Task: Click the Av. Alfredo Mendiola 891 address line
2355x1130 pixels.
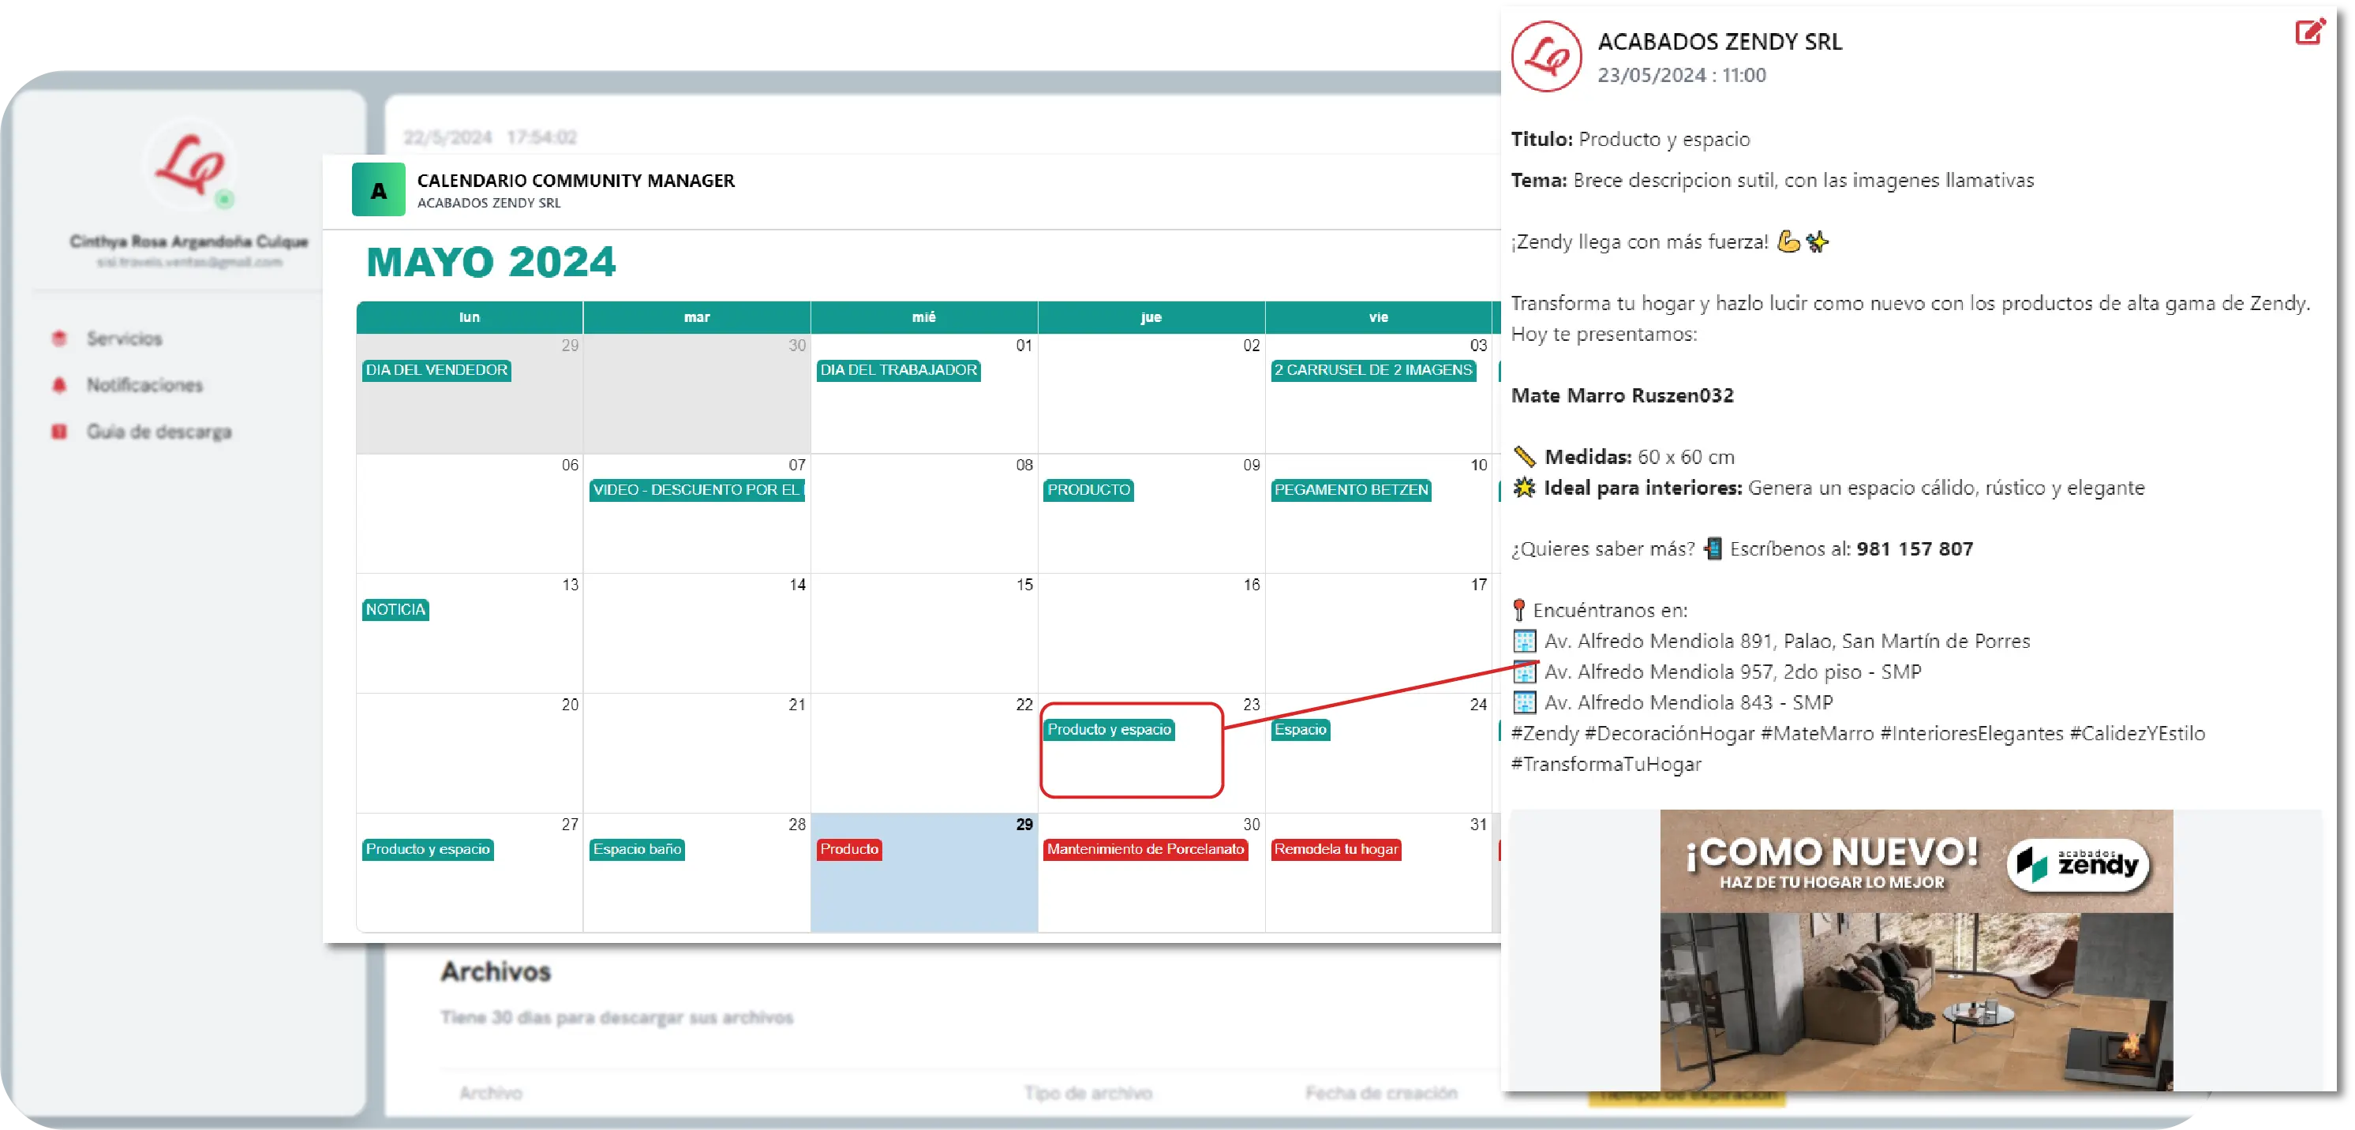Action: coord(1788,641)
